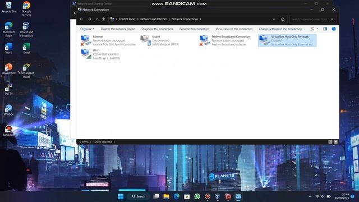Select the VirtualBox Host-Only Network adapter

point(287,40)
